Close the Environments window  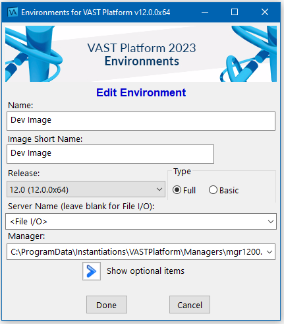265,12
